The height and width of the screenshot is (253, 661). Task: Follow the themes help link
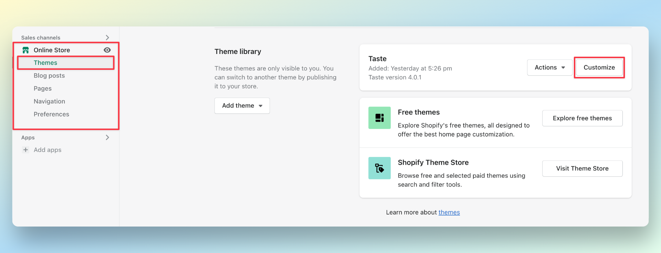(449, 212)
